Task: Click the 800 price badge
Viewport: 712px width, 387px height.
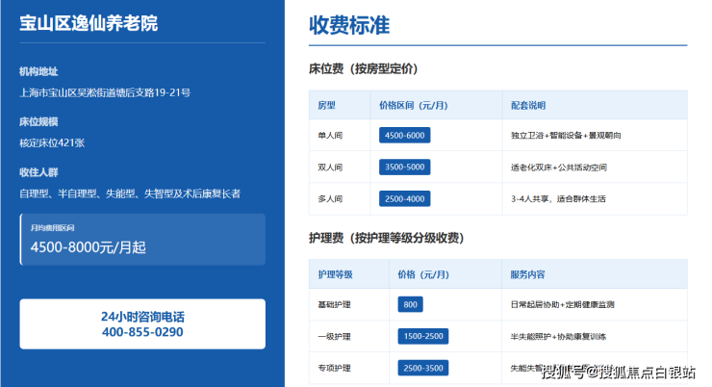Action: point(411,304)
